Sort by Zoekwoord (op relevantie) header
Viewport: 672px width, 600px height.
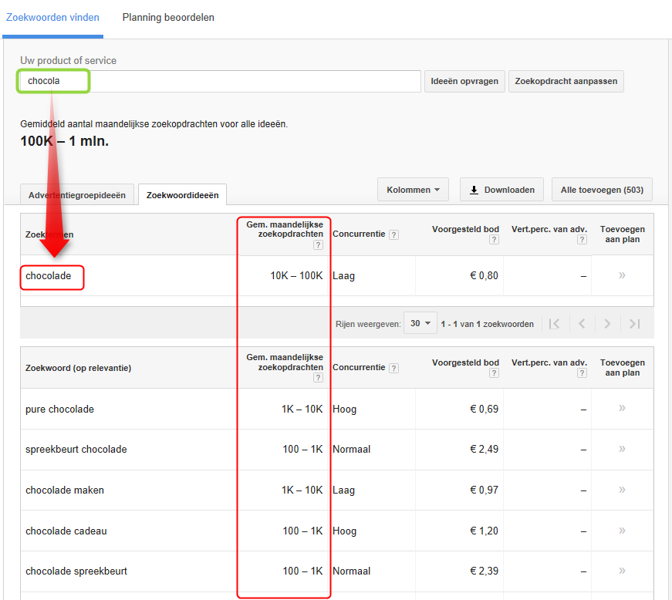click(x=78, y=368)
